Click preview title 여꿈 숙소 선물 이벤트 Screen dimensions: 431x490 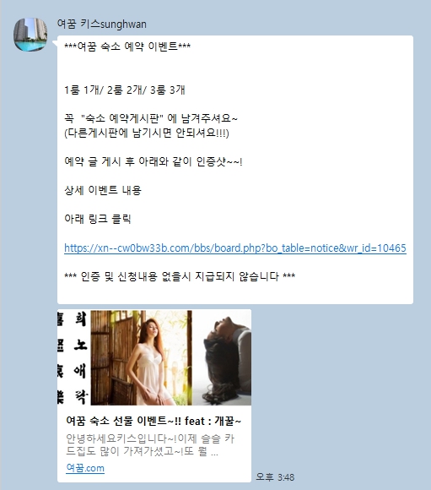154,421
